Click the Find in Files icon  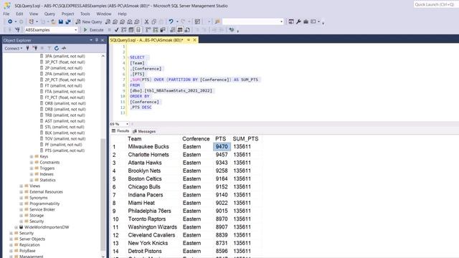pyautogui.click(x=217, y=21)
